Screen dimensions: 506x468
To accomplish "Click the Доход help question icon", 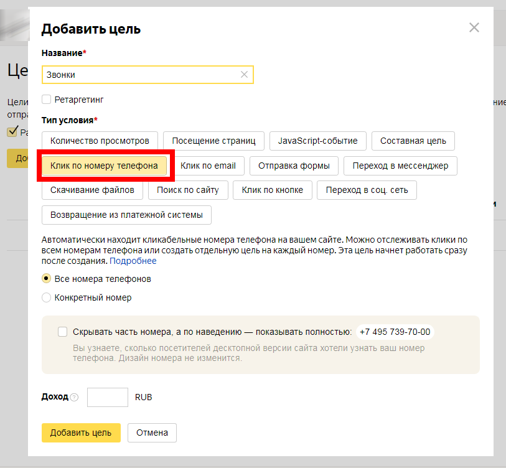I will pyautogui.click(x=75, y=397).
